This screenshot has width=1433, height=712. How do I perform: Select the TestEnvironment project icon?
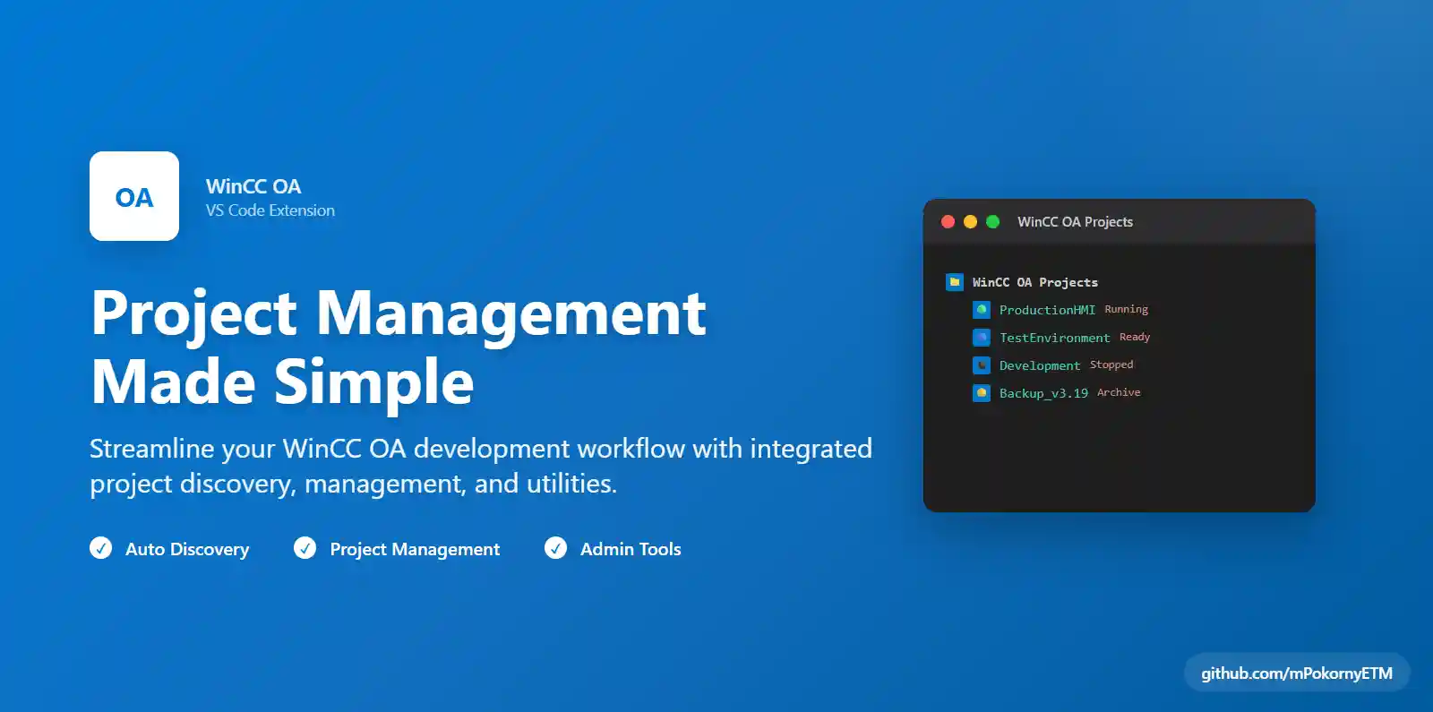[x=982, y=338]
